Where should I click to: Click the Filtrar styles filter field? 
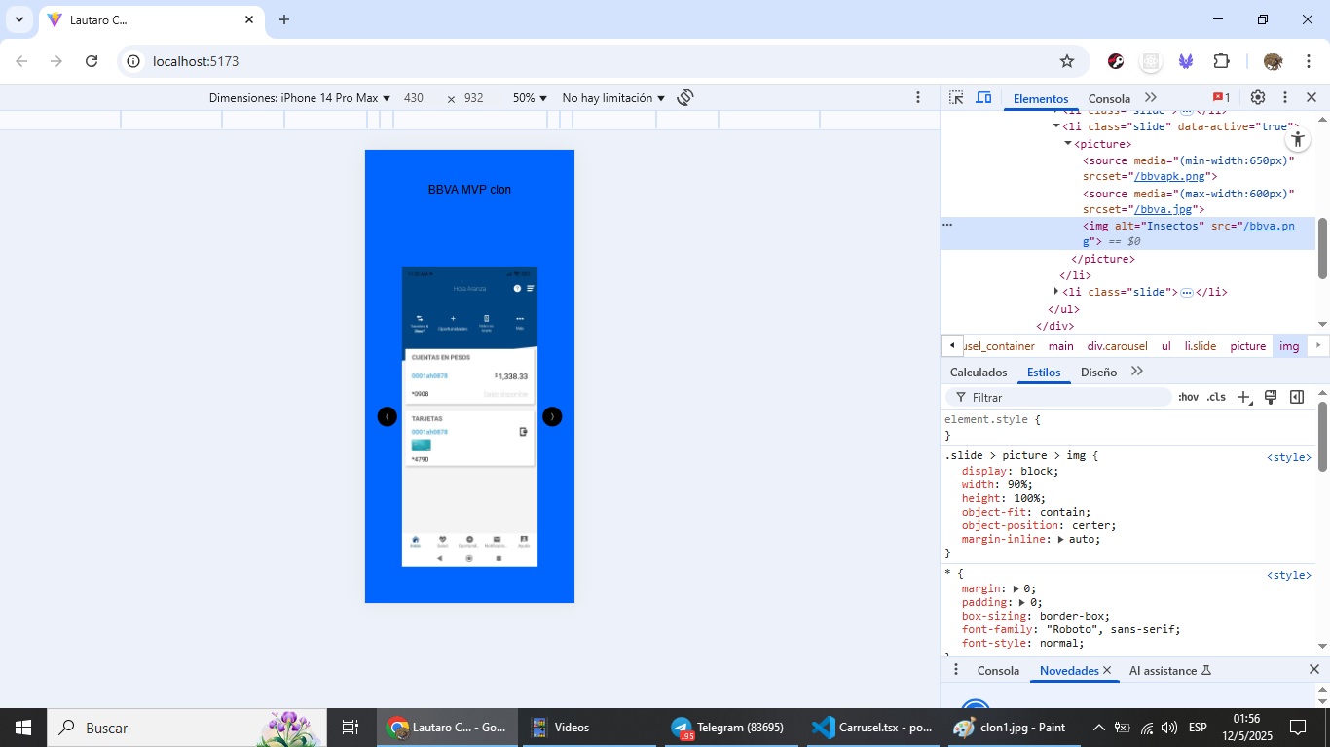tap(1058, 397)
